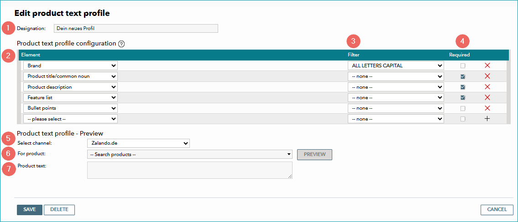This screenshot has width=518, height=222.
Task: Click the For product label
Action: [x=31, y=154]
